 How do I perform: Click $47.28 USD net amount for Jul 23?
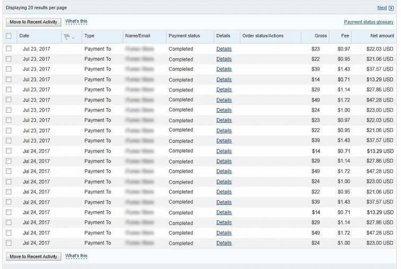point(380,100)
